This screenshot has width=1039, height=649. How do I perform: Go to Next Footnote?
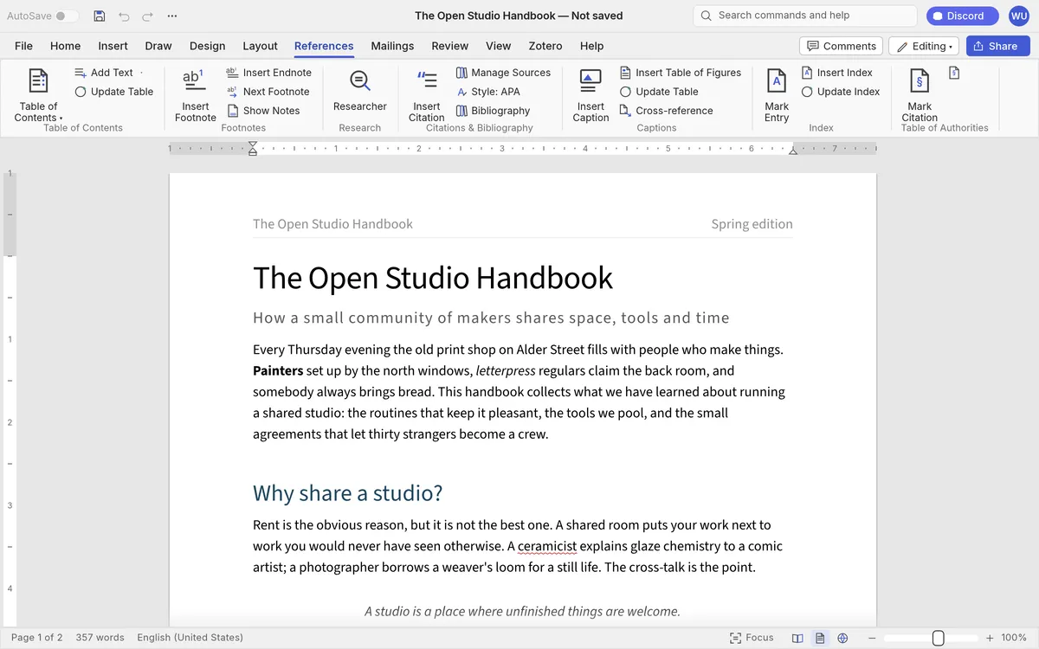coord(268,92)
